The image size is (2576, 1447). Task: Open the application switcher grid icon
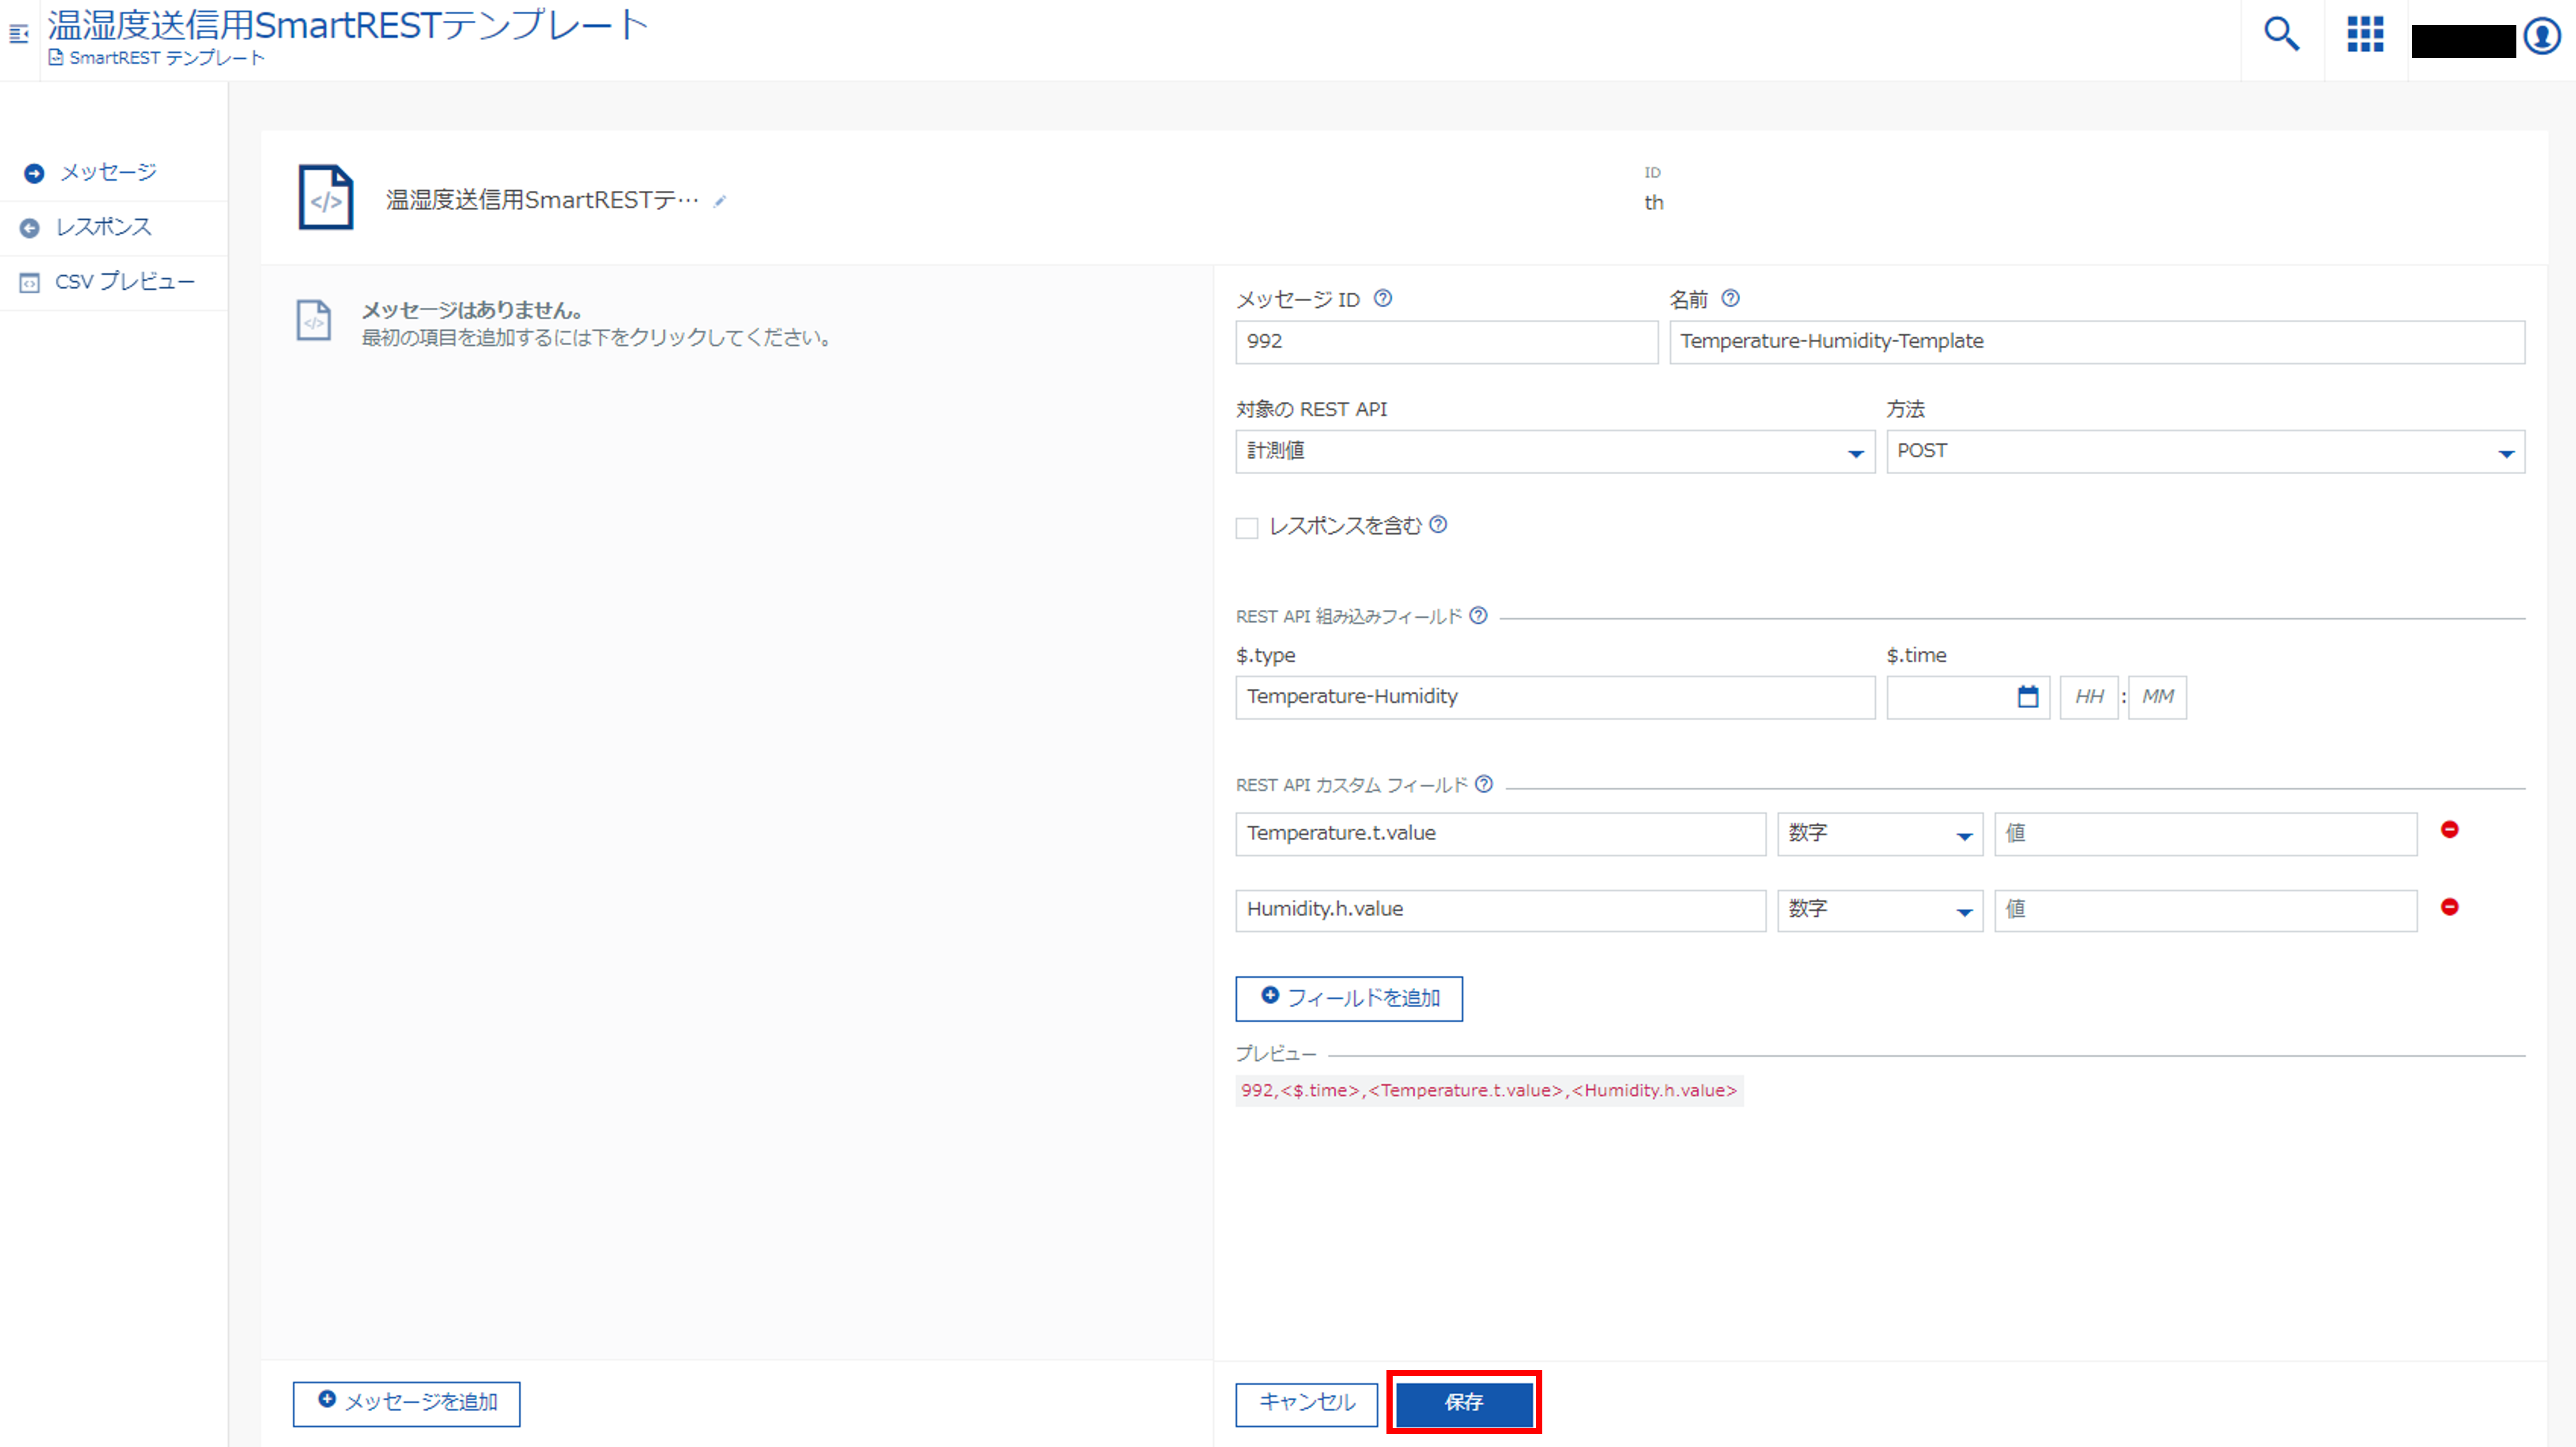pyautogui.click(x=2365, y=35)
